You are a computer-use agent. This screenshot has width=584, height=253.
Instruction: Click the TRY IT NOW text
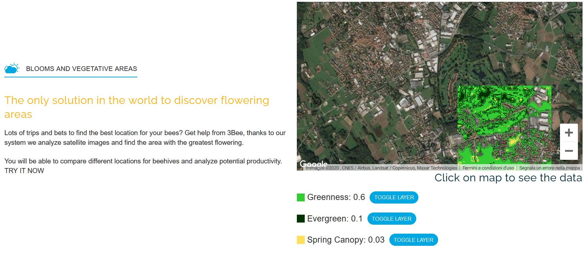pos(24,171)
